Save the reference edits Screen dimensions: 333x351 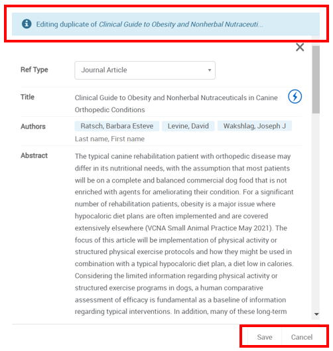(265, 337)
